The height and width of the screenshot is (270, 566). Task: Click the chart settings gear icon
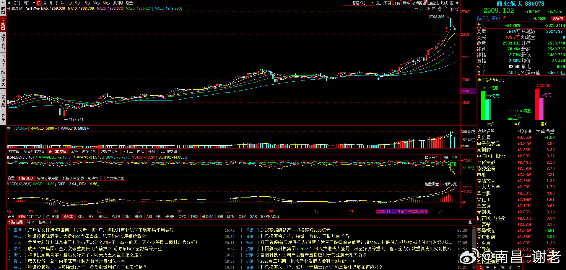click(x=416, y=9)
